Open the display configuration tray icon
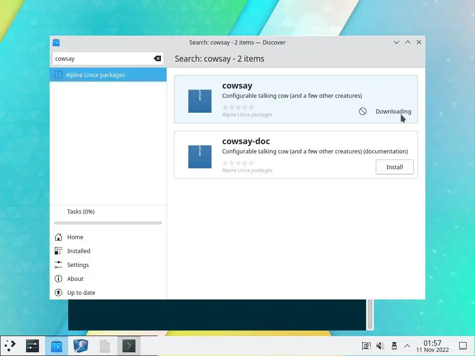 (366, 346)
